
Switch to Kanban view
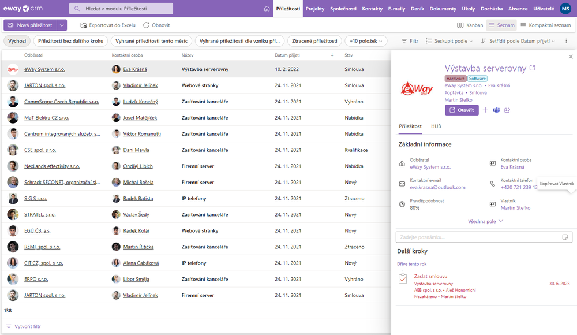470,25
